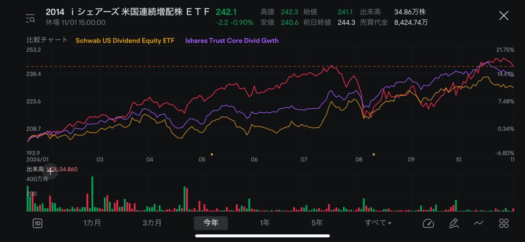Tap the Ishares Trust Core Divid Gwth tag
The image size is (525, 242).
coord(232,41)
